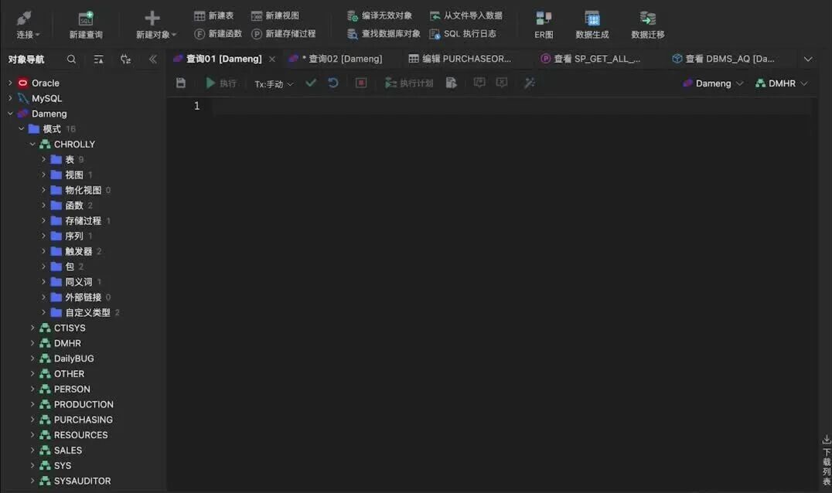The width and height of the screenshot is (832, 493).
Task: Select the 函数 functions folder
Action: coord(73,205)
